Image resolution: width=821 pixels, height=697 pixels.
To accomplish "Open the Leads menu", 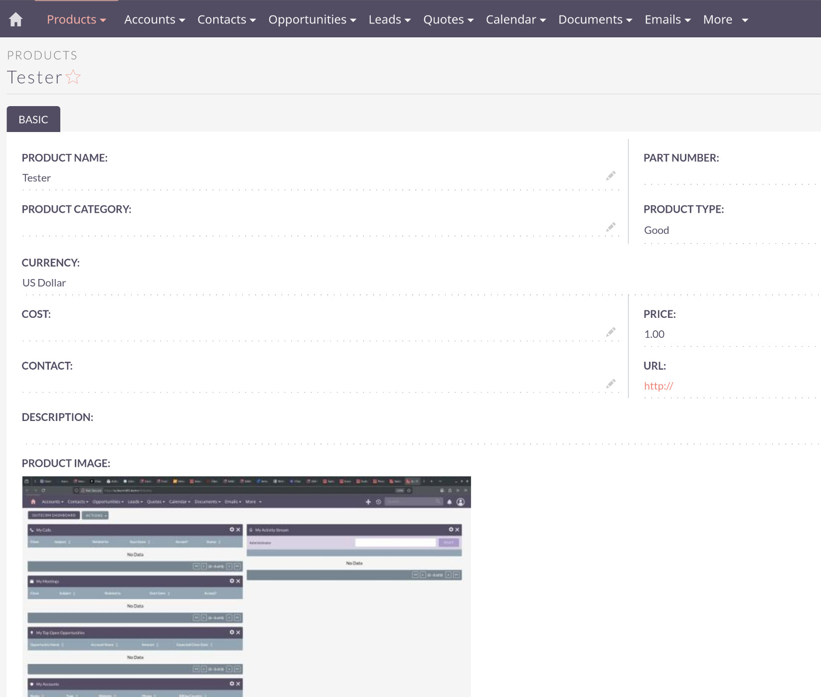I will click(x=389, y=19).
